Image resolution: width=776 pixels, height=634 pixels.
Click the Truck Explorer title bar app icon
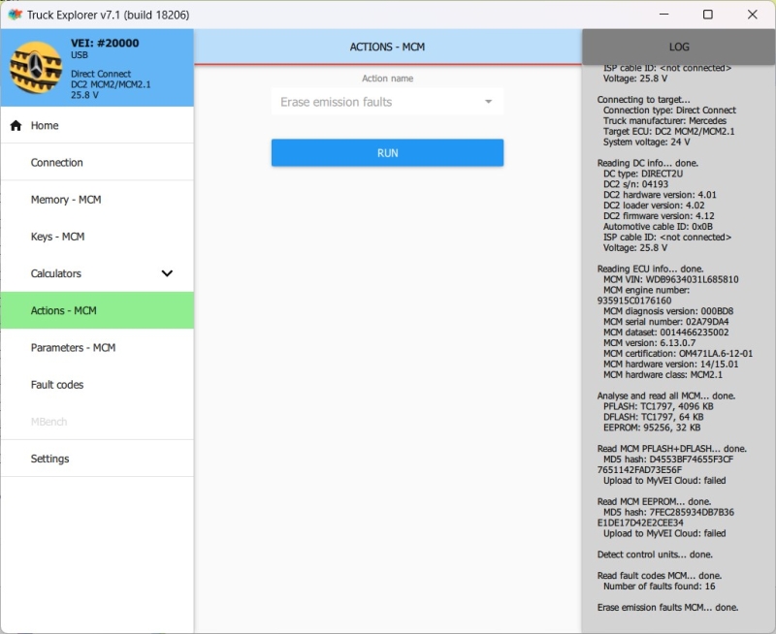15,15
